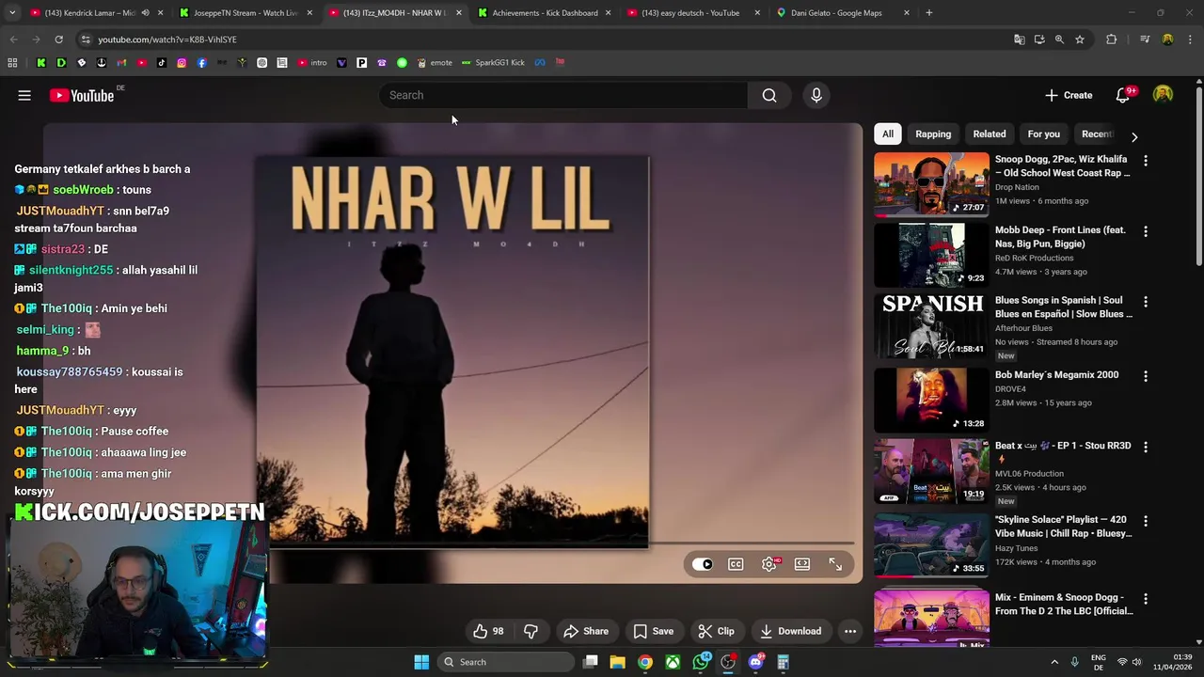The image size is (1204, 677).
Task: Open more actions menu below the video
Action: (850, 631)
